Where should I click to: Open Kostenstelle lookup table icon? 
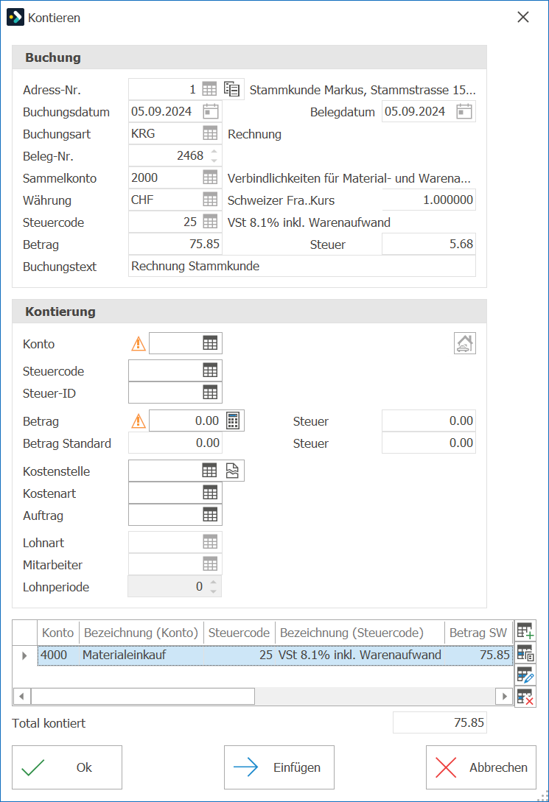click(x=209, y=471)
